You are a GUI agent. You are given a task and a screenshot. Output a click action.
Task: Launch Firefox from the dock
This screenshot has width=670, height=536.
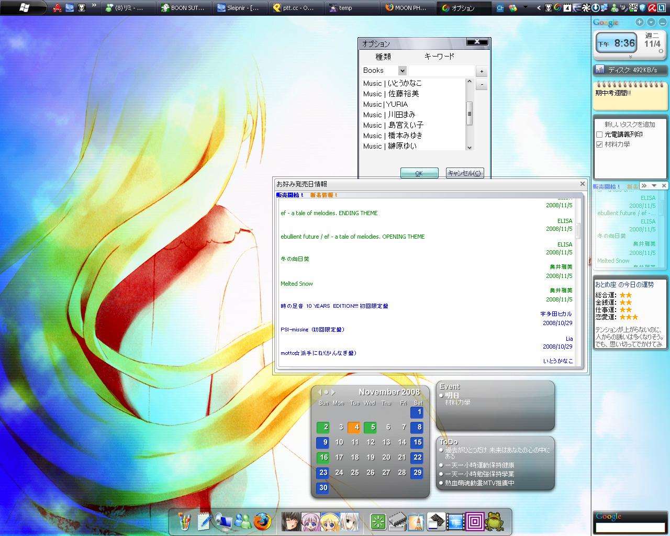point(263,521)
